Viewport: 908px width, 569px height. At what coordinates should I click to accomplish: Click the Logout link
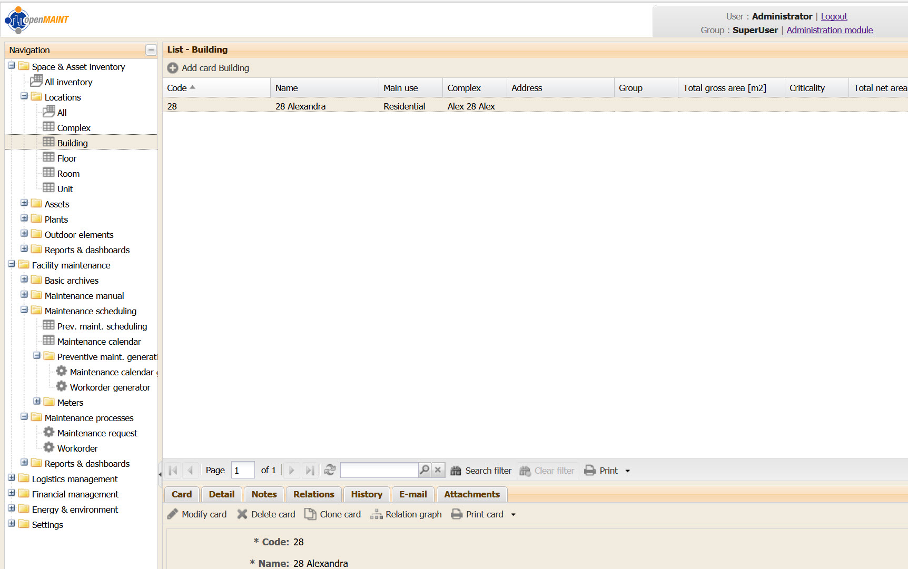pyautogui.click(x=834, y=16)
